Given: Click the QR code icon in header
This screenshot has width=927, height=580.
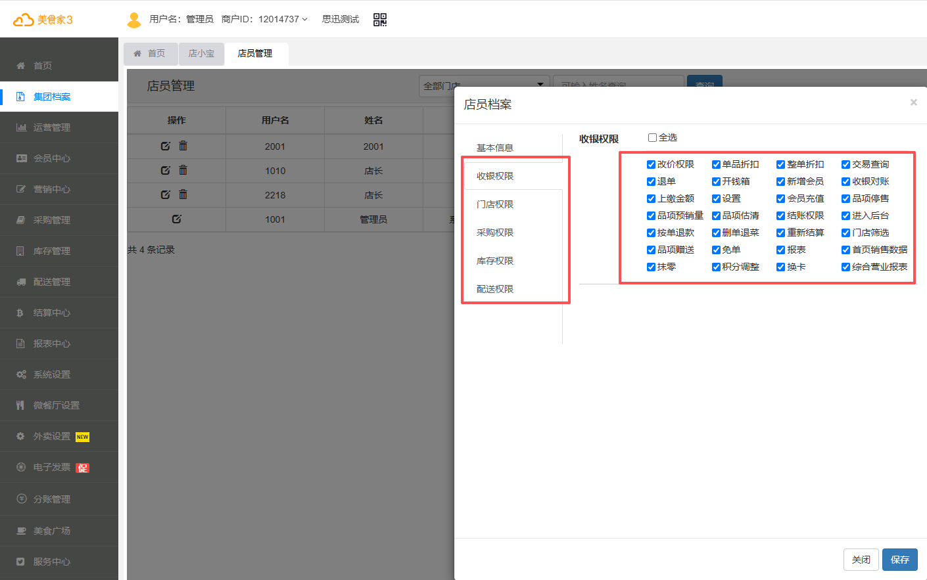Looking at the screenshot, I should (380, 20).
